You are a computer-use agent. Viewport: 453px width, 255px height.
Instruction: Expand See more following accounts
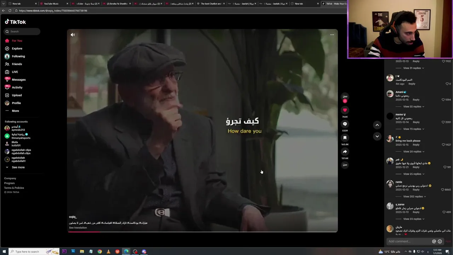click(18, 167)
